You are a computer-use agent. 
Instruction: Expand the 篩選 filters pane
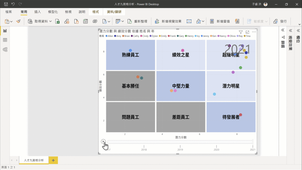click(283, 30)
